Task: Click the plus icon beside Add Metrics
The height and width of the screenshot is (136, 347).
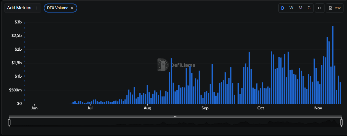Action: pos(36,8)
